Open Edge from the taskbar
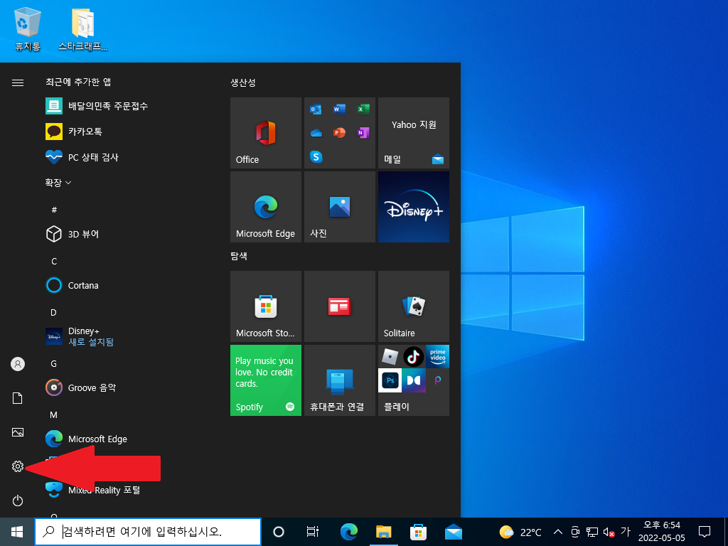 tap(348, 532)
